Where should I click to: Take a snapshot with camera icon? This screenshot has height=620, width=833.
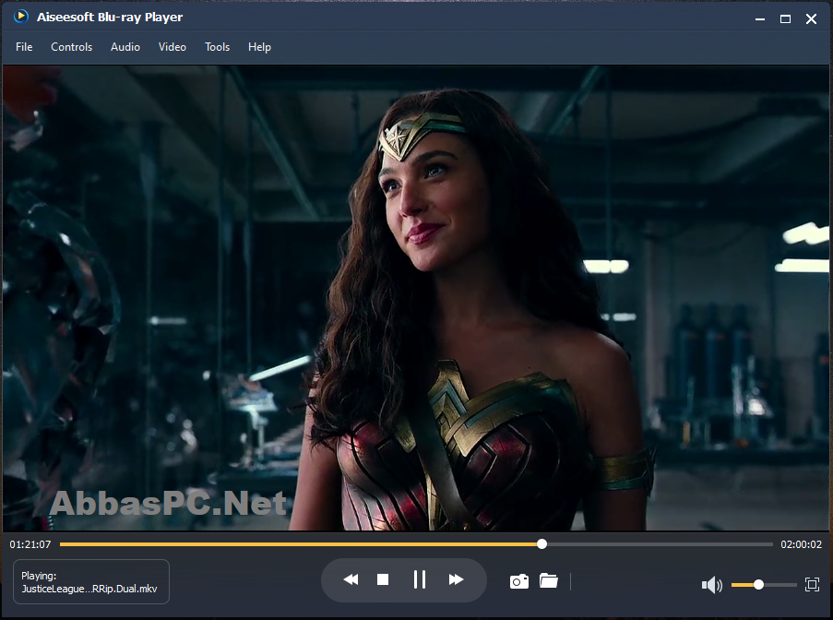point(519,582)
